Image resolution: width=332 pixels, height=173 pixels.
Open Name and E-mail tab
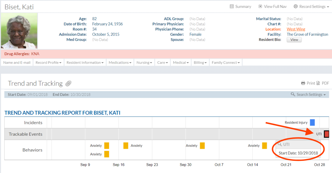coord(17,62)
